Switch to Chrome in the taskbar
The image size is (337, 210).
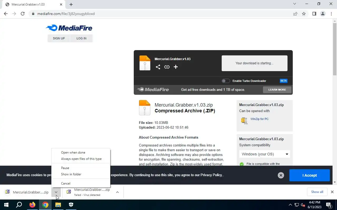coord(45,205)
